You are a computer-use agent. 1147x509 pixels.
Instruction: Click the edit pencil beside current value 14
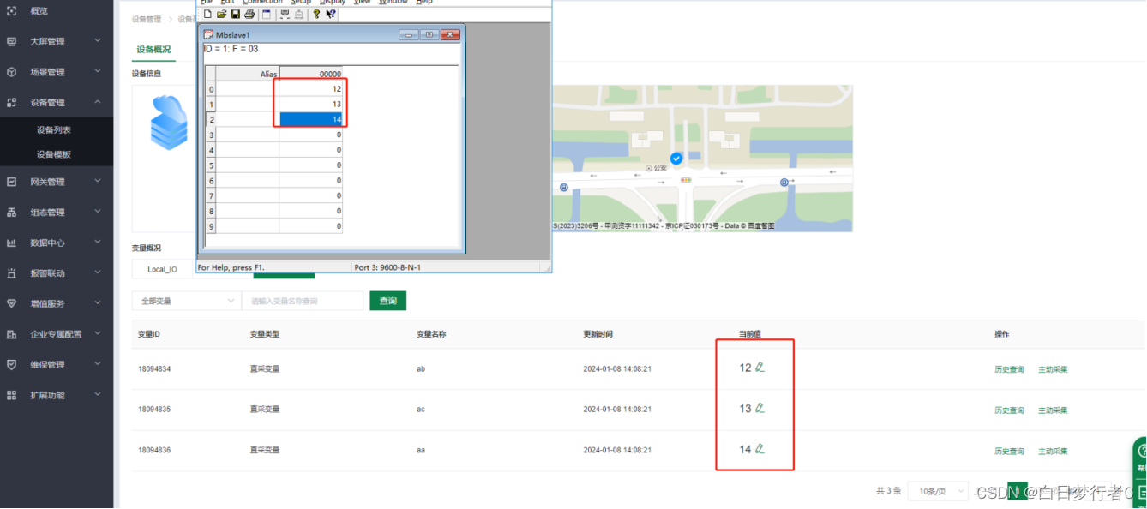click(760, 448)
